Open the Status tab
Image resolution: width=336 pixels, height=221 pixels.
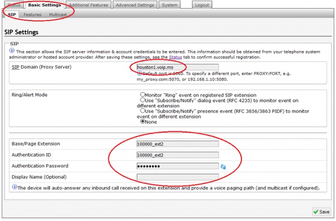[14, 5]
